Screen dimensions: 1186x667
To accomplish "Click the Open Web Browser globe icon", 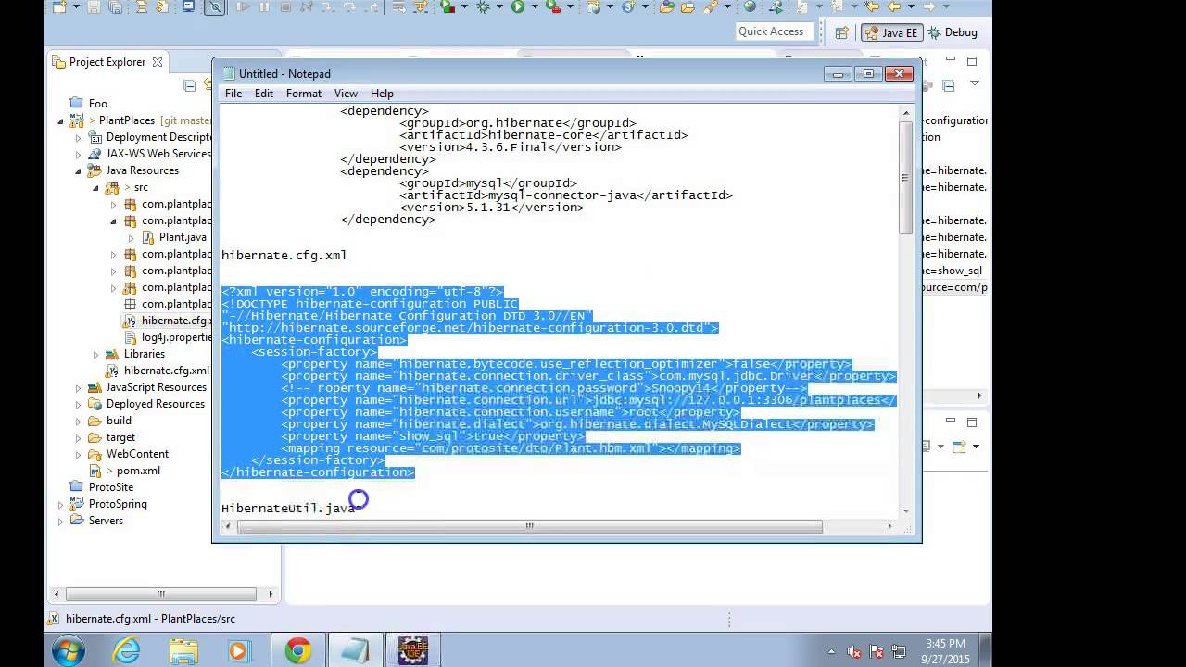I will point(751,7).
